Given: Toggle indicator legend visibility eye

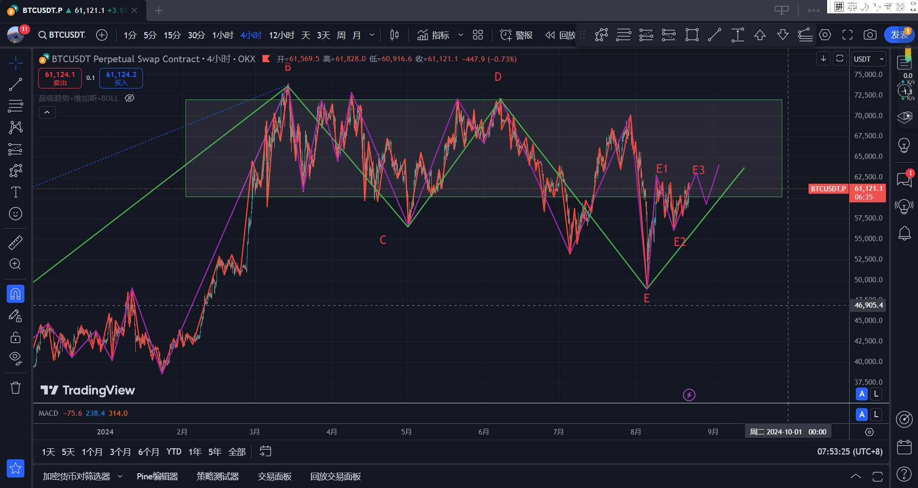Looking at the screenshot, I should [x=129, y=98].
